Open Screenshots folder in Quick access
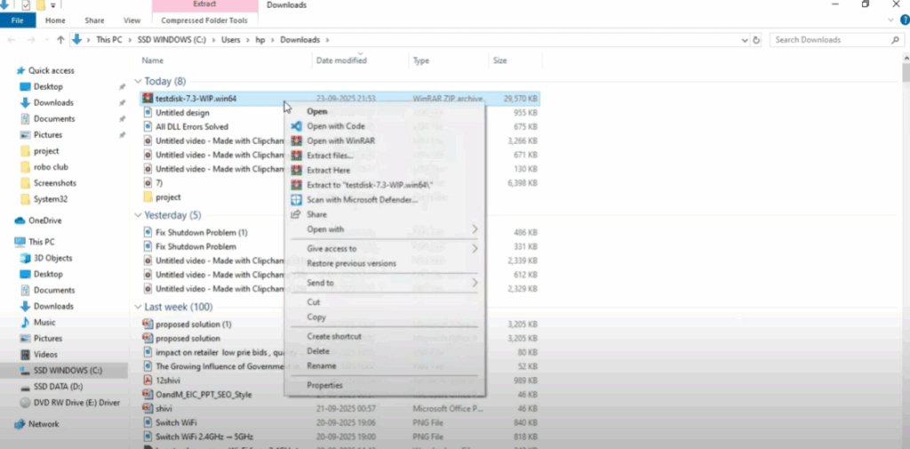Viewport: 910px width, 449px height. tap(49, 183)
